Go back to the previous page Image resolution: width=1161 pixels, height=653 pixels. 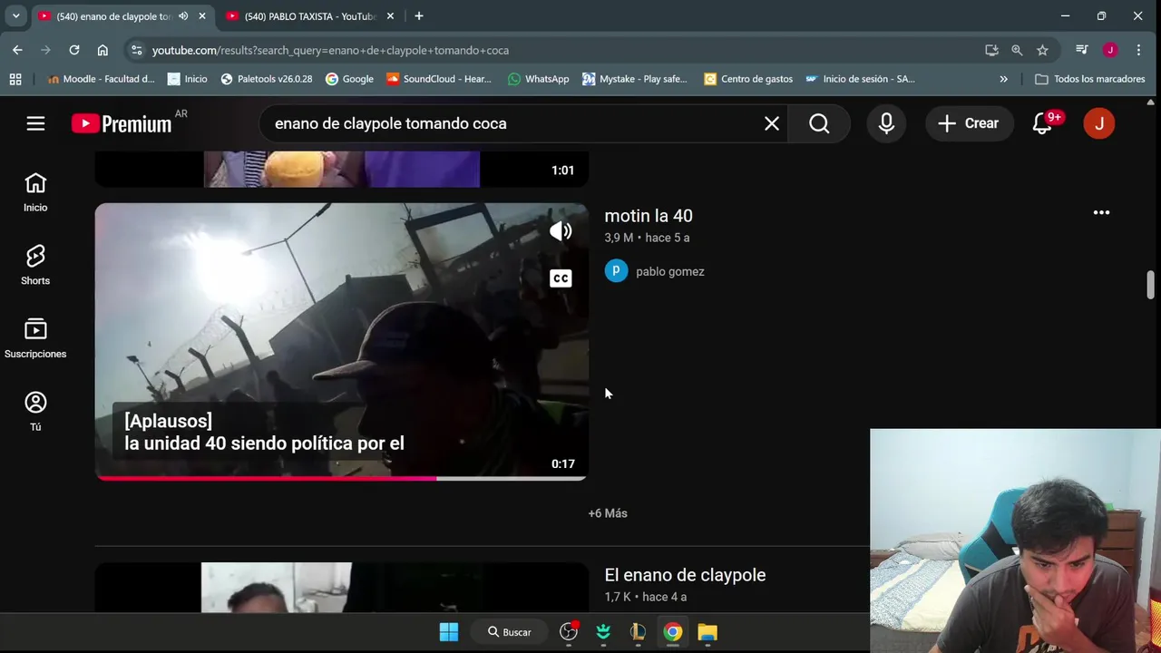[x=17, y=50]
